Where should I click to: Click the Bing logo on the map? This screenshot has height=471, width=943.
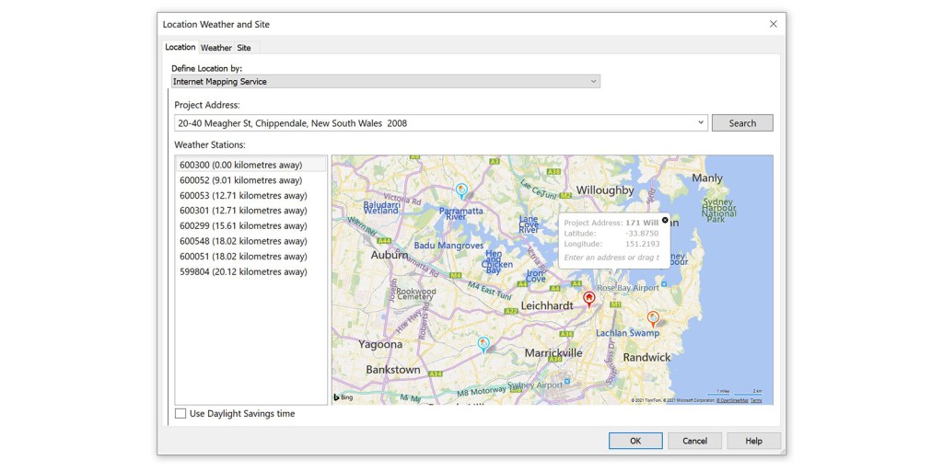tap(343, 397)
